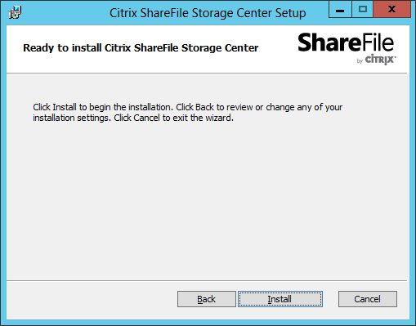Click the 'installation settings' second text line
Screen dimensions: 416x326
point(133,118)
